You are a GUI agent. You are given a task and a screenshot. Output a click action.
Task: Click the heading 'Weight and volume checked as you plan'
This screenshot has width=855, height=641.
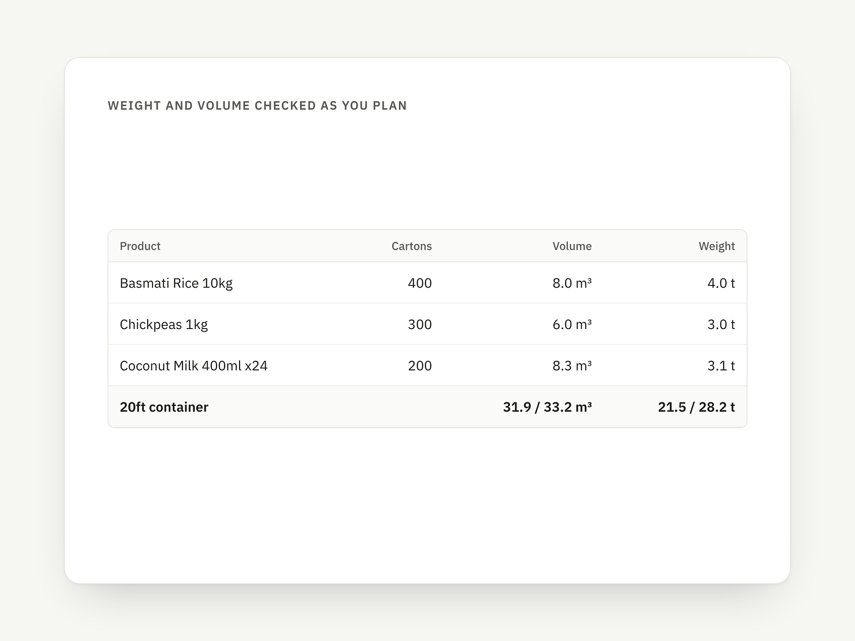257,105
